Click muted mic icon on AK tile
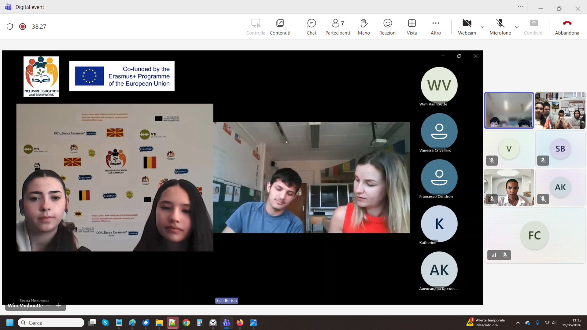This screenshot has width=587, height=330. pyautogui.click(x=543, y=199)
